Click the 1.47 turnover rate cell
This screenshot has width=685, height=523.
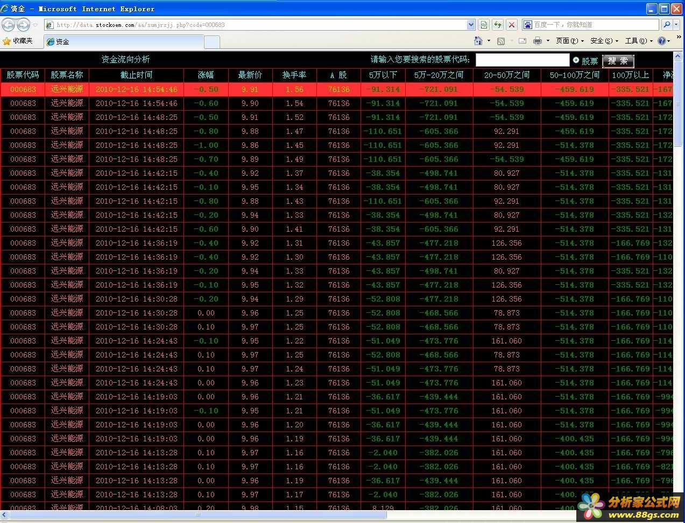pos(294,131)
